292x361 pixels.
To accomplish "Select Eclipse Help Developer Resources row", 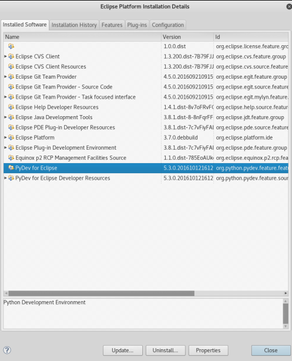I will [146, 107].
